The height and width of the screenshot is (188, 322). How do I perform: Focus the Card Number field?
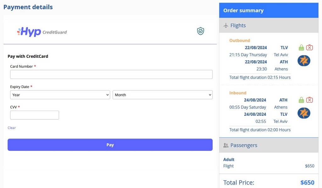point(111,74)
